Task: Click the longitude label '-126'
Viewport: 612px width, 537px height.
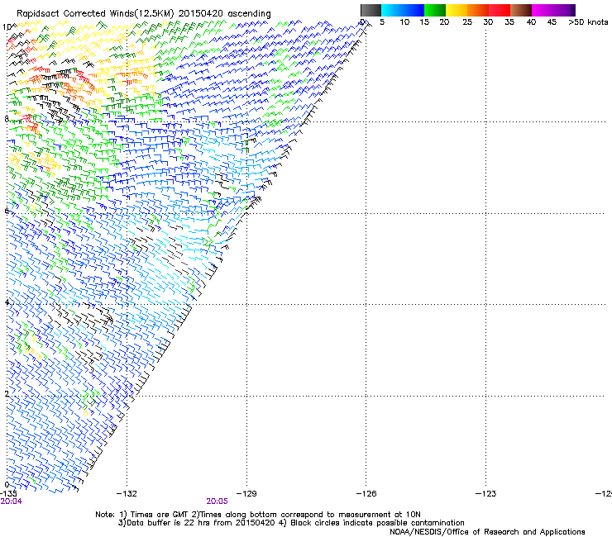Action: point(366,494)
